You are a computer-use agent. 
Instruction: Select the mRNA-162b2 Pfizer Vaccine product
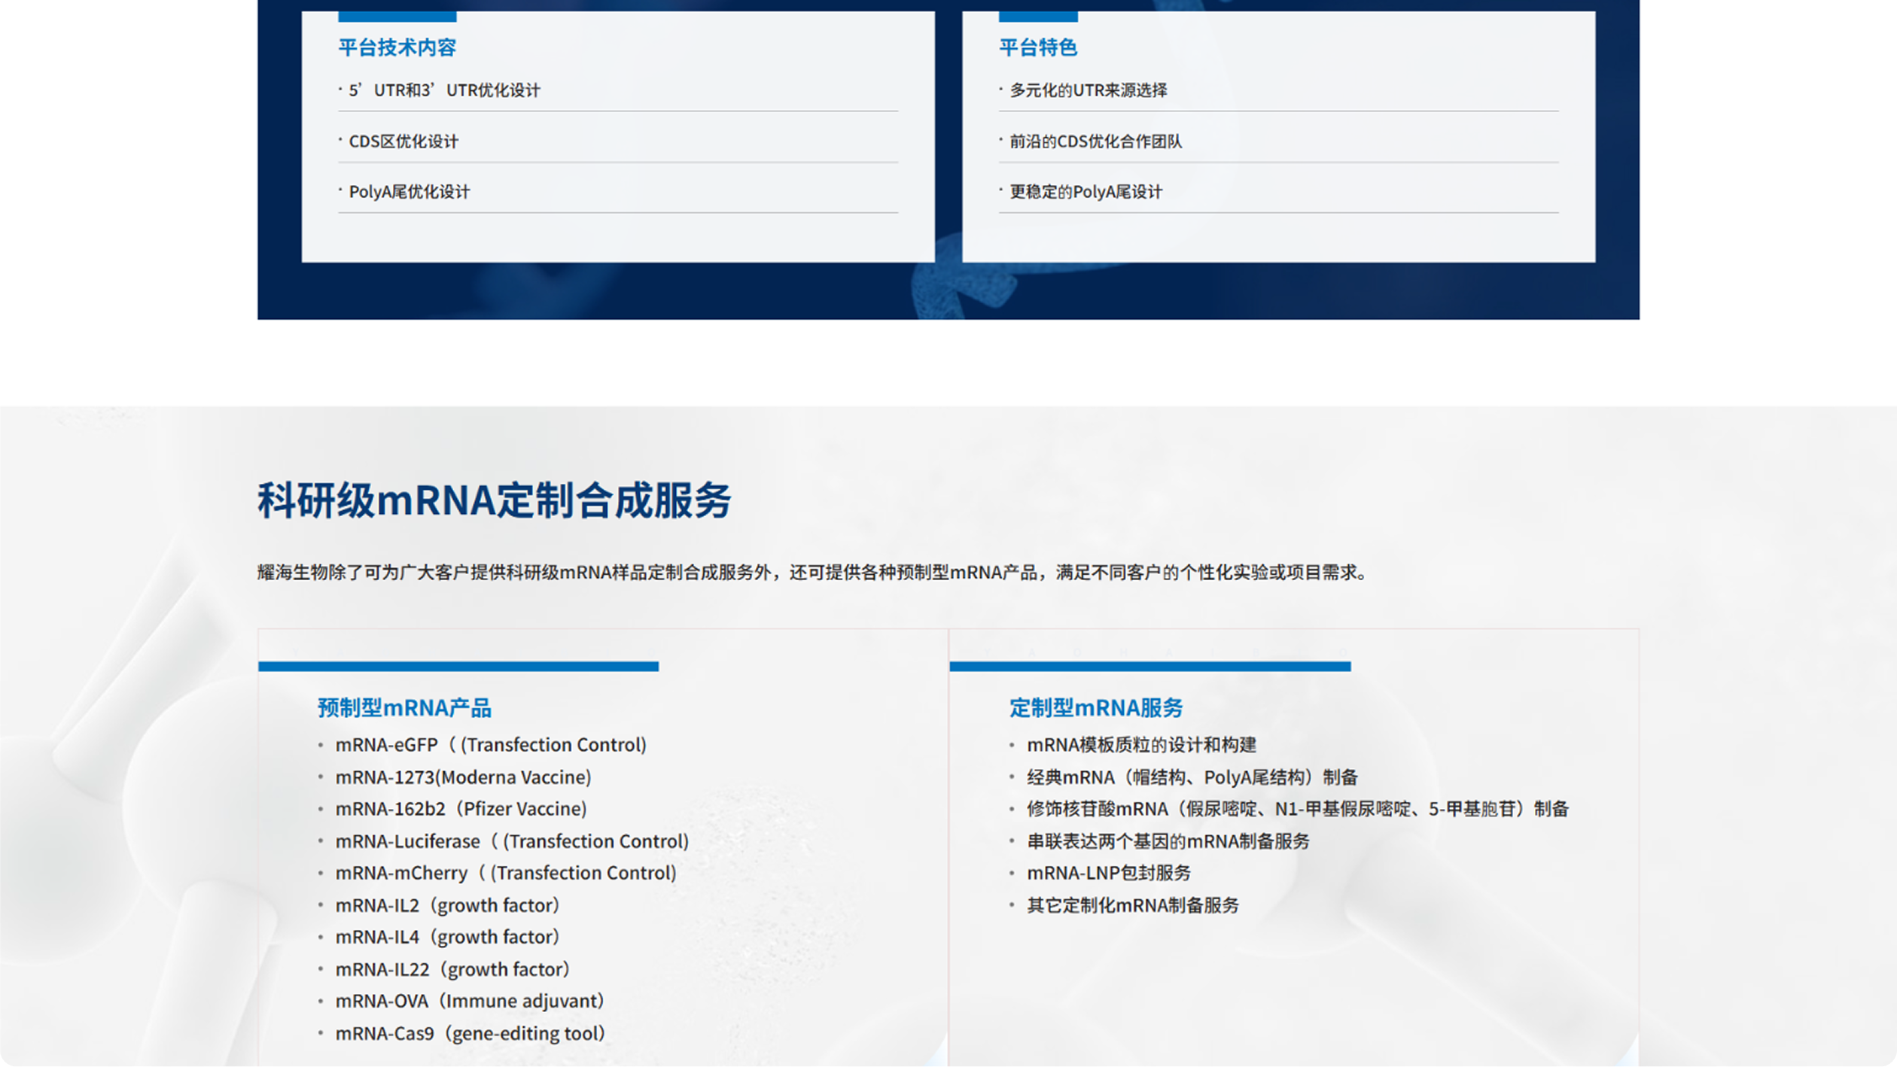(x=461, y=809)
